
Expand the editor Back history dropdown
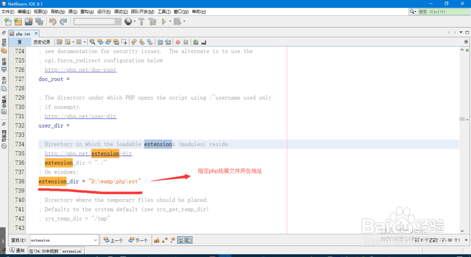point(73,42)
